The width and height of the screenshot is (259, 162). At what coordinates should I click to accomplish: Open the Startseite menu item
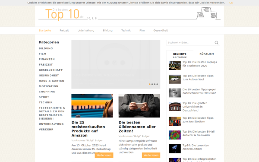45,30
